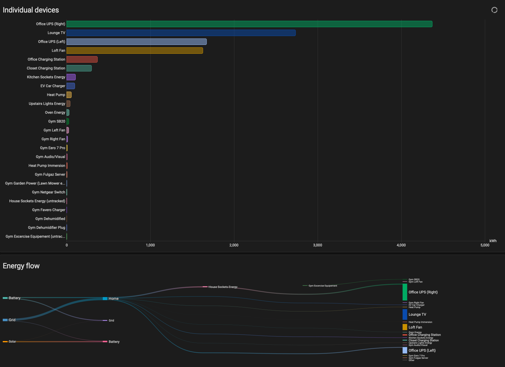Click the Upstairs Lights Energy bar
The width and height of the screenshot is (505, 367).
[x=68, y=104]
